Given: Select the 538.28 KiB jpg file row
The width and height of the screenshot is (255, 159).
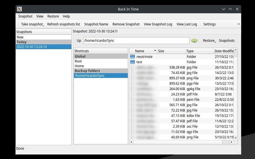Looking at the screenshot, I should point(182,67).
